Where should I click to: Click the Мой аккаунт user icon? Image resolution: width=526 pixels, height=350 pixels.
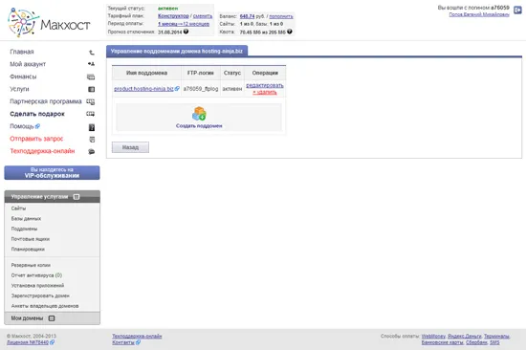pyautogui.click(x=91, y=64)
